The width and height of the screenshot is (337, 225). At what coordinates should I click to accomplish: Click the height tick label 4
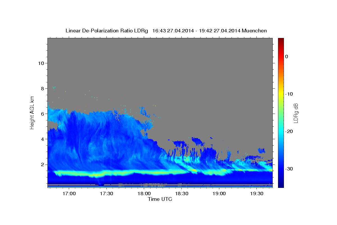click(x=43, y=139)
